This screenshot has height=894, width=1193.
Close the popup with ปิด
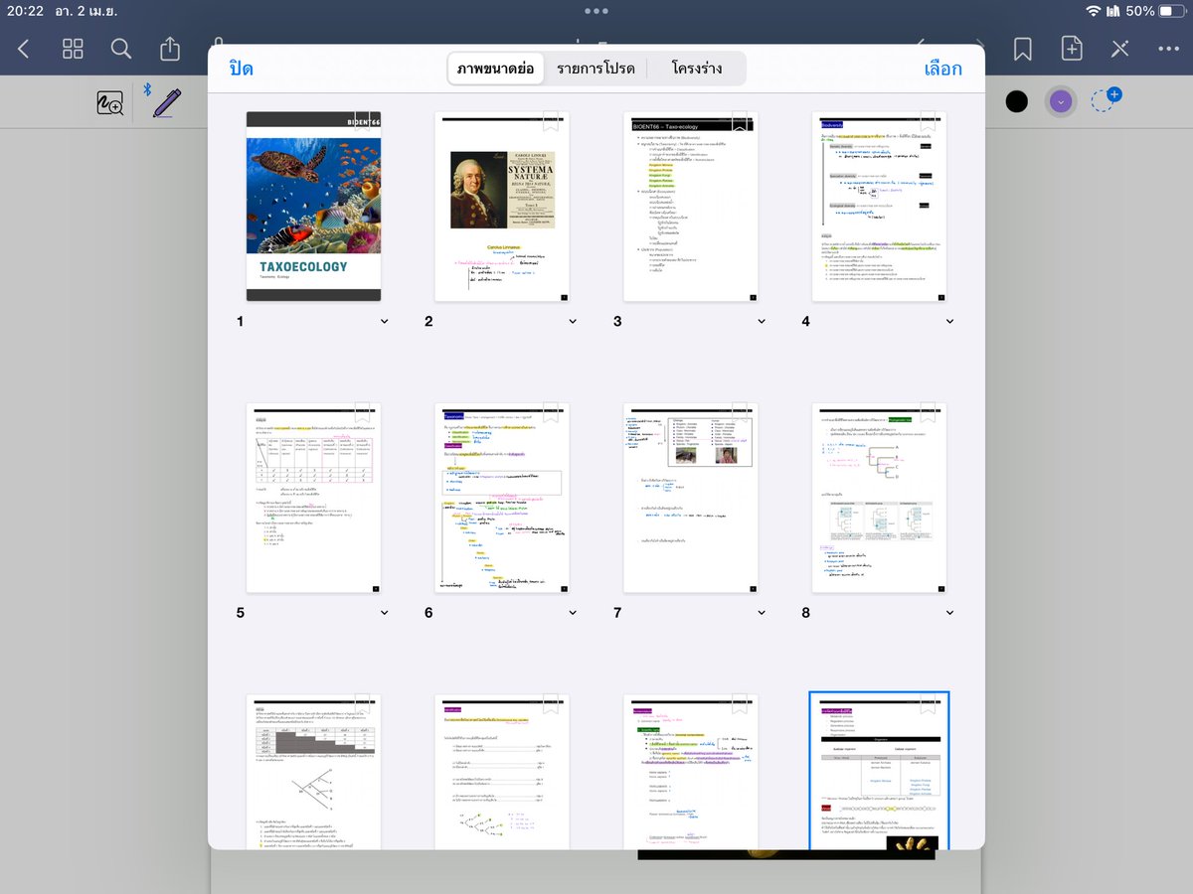click(x=242, y=69)
